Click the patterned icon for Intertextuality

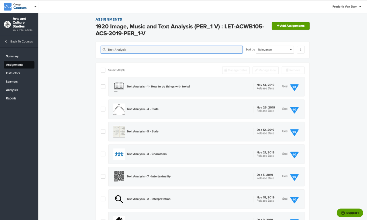pyautogui.click(x=119, y=176)
